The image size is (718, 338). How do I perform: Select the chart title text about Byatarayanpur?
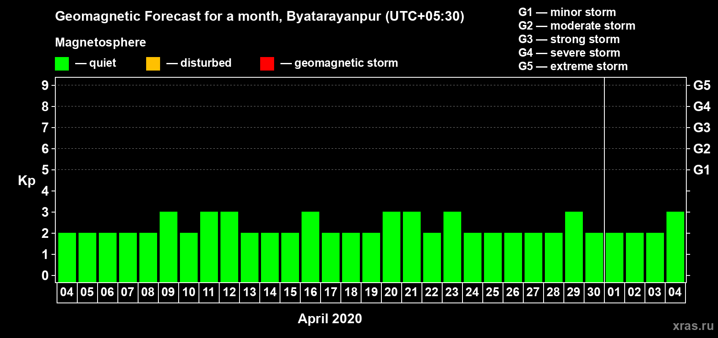(260, 16)
